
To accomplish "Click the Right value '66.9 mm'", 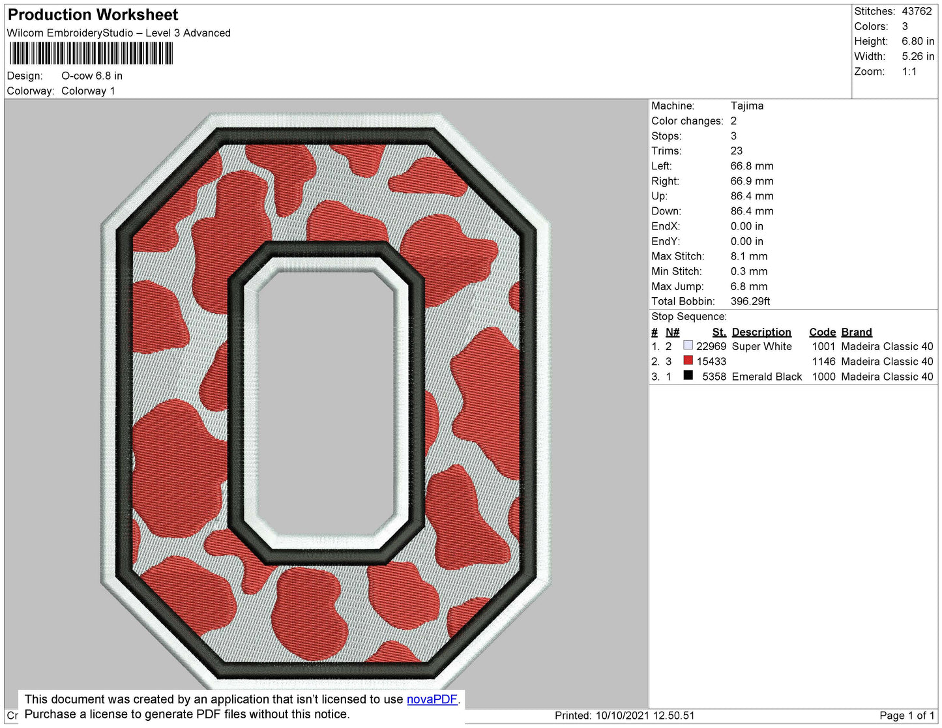I will coord(752,181).
